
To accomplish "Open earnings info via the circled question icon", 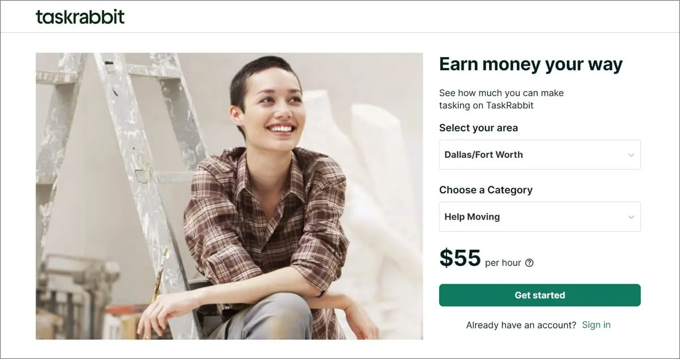I will click(529, 262).
